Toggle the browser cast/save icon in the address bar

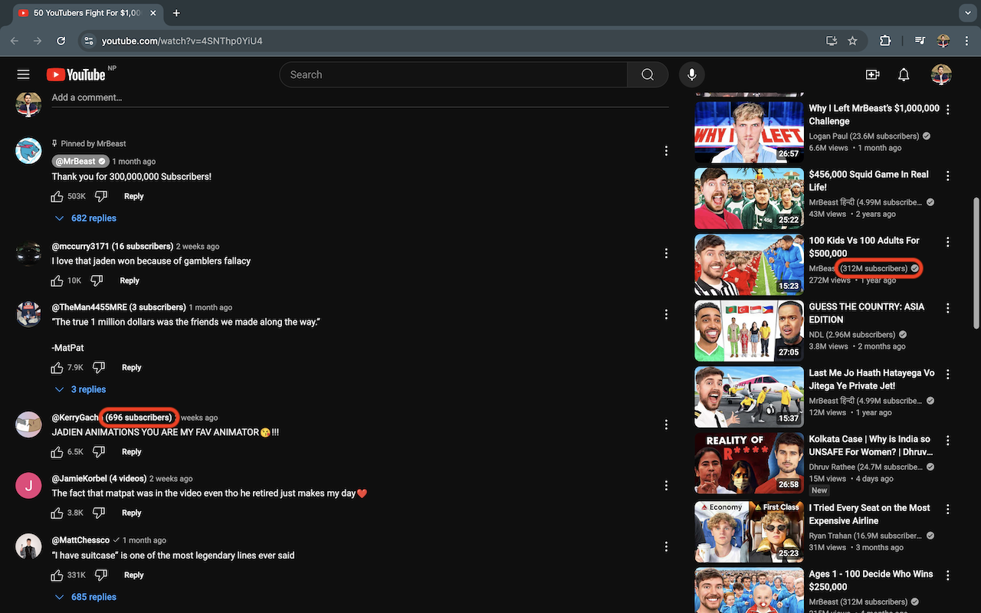coord(831,41)
